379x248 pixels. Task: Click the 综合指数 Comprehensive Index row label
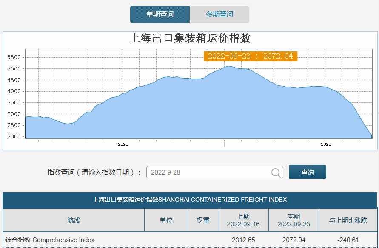pyautogui.click(x=50, y=240)
